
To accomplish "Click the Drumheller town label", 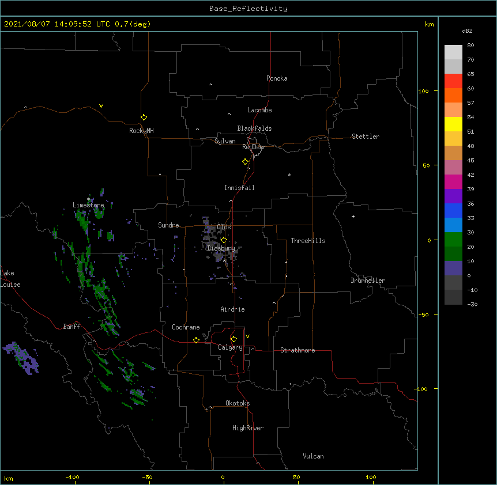I will click(x=368, y=281).
